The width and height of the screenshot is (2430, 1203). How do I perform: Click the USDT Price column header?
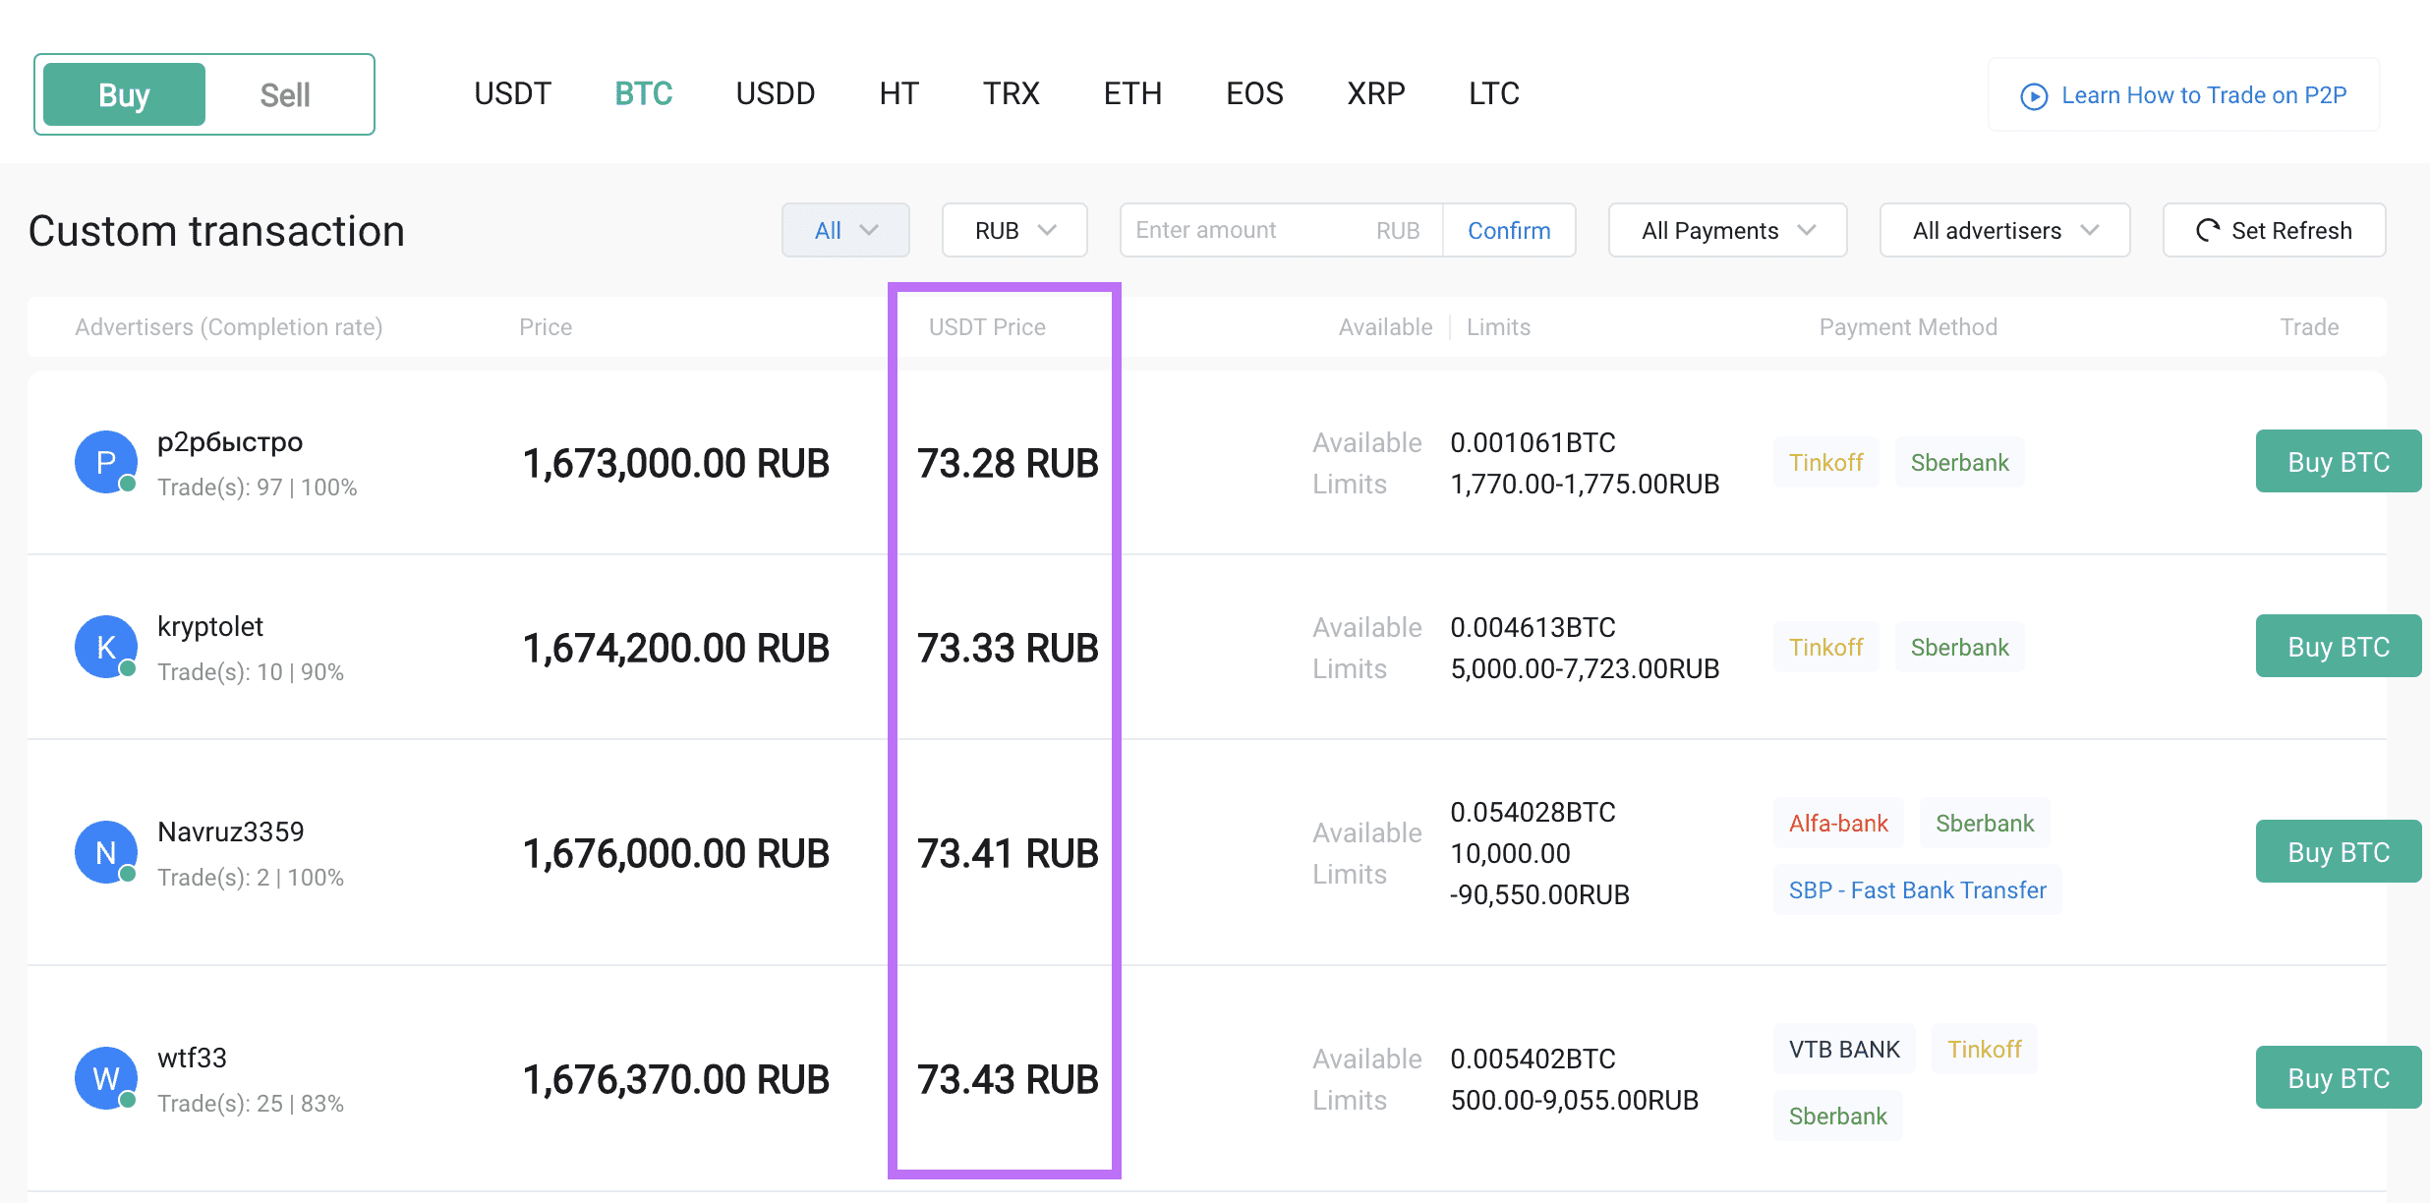(x=987, y=327)
